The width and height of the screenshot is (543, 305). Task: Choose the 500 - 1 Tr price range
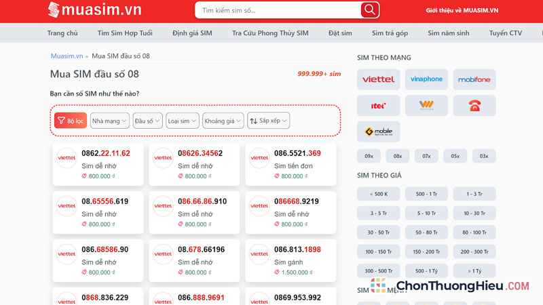pyautogui.click(x=426, y=194)
